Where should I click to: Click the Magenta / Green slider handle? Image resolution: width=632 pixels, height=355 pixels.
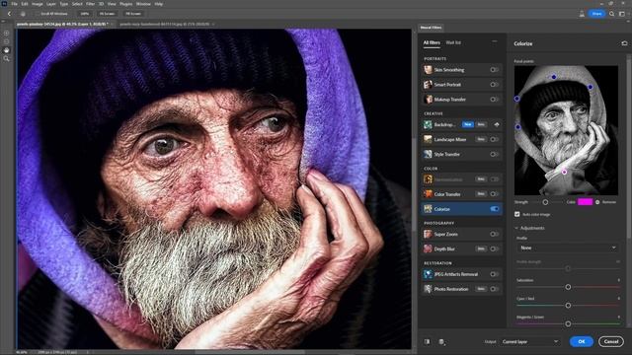568,323
